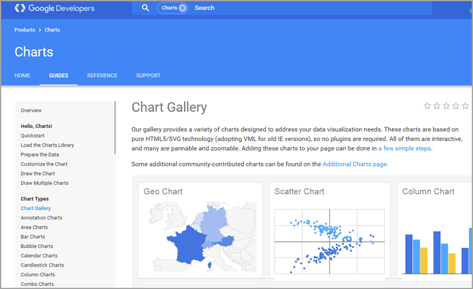Go to Prepare the Data page
The width and height of the screenshot is (473, 289).
[40, 155]
